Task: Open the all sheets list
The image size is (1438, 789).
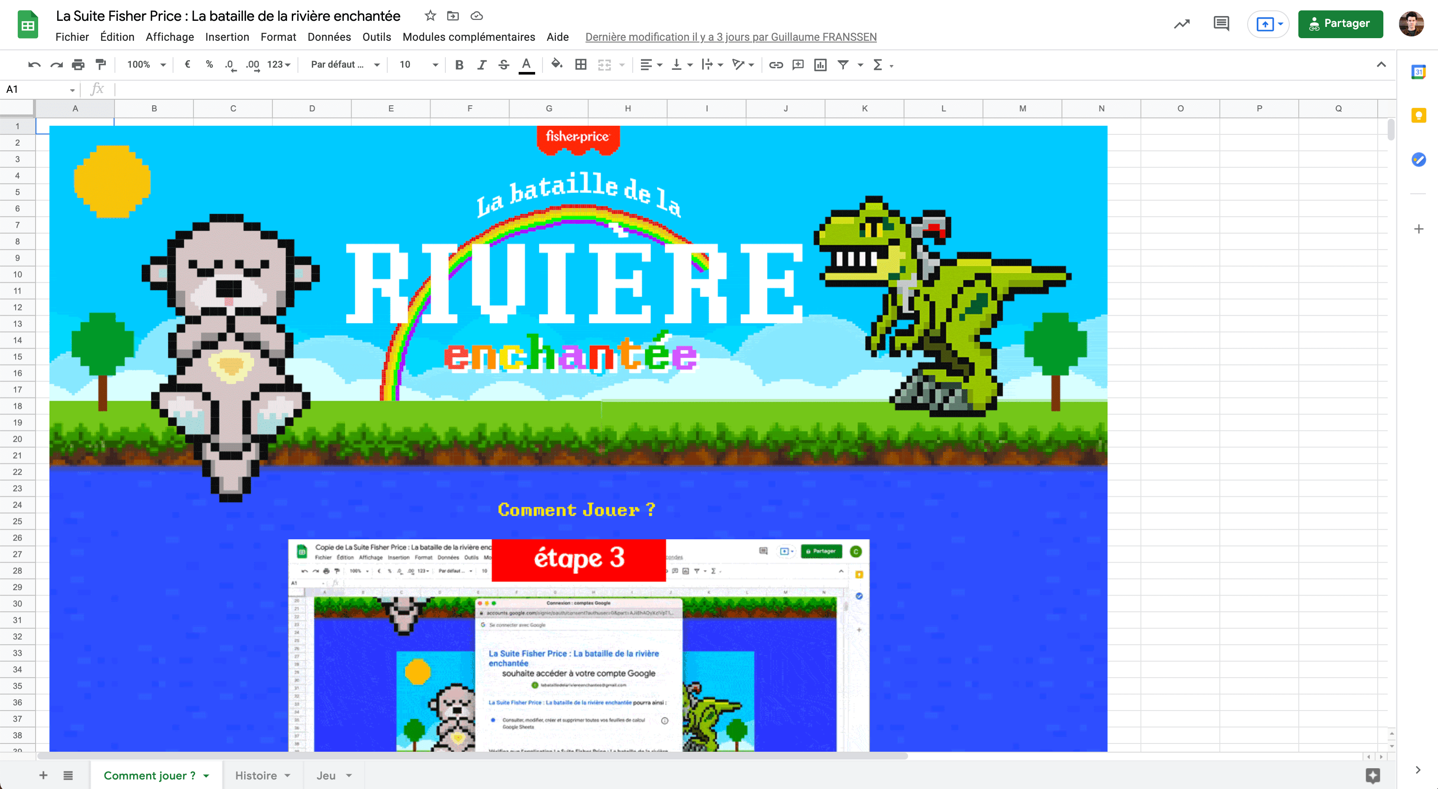Action: (x=68, y=775)
